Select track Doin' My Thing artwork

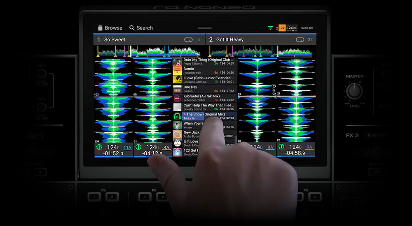coord(177,62)
